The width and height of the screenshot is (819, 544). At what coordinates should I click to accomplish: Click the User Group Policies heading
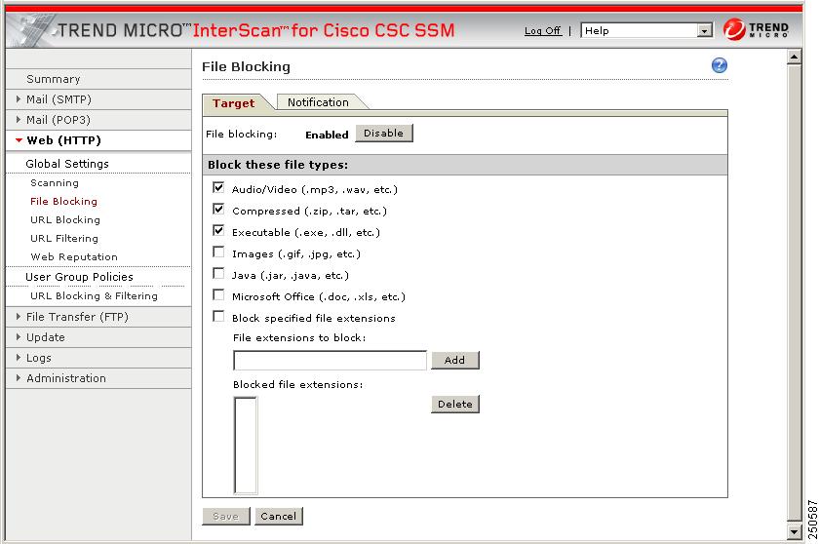pos(79,277)
